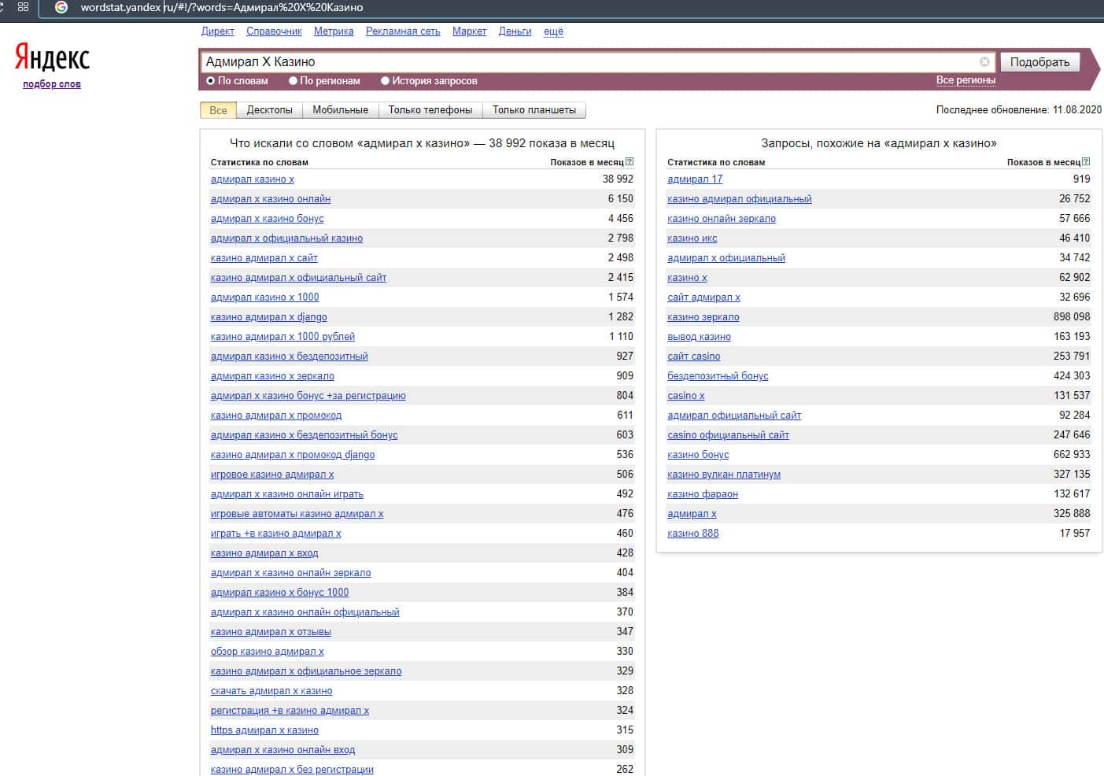Click the 'адмирал х казино бонус' query link
The height and width of the screenshot is (776, 1104).
tap(267, 219)
